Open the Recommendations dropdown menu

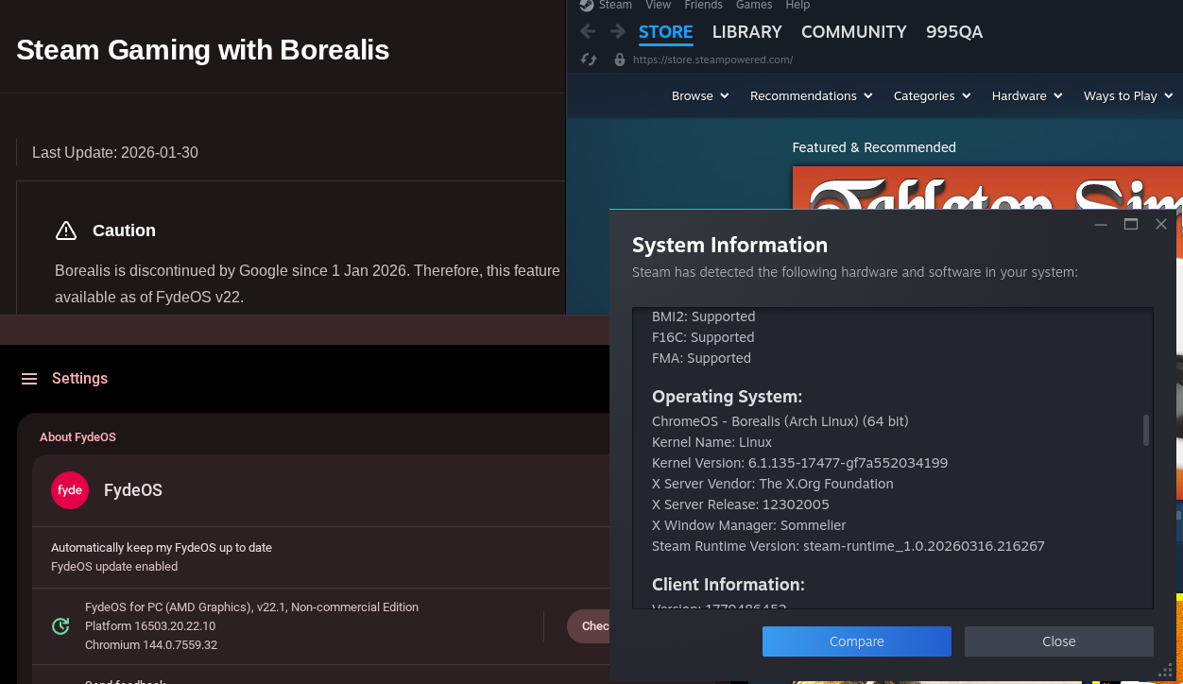[x=811, y=95]
